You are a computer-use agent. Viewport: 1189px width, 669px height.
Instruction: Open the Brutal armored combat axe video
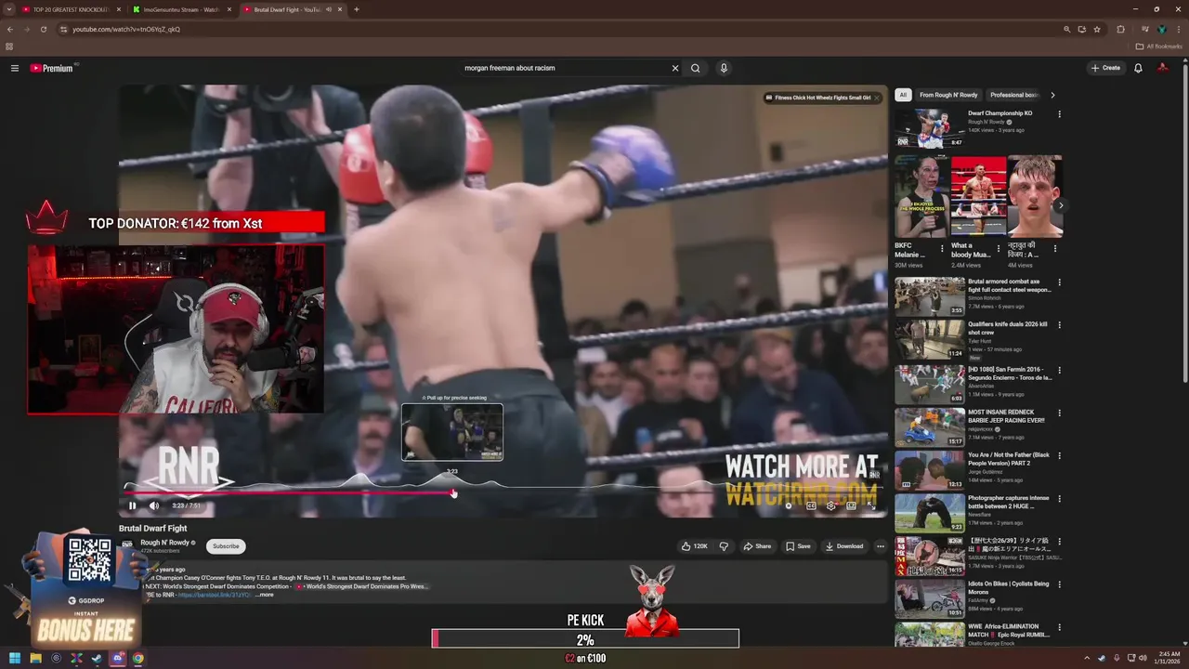[x=930, y=296]
